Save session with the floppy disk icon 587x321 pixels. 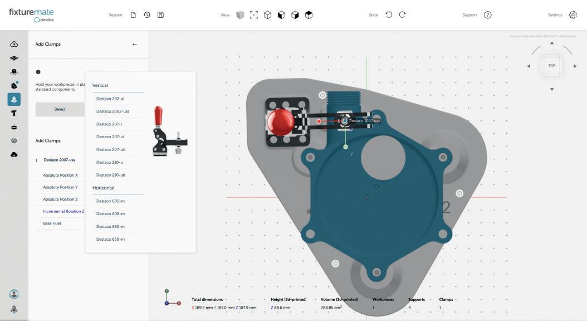160,15
